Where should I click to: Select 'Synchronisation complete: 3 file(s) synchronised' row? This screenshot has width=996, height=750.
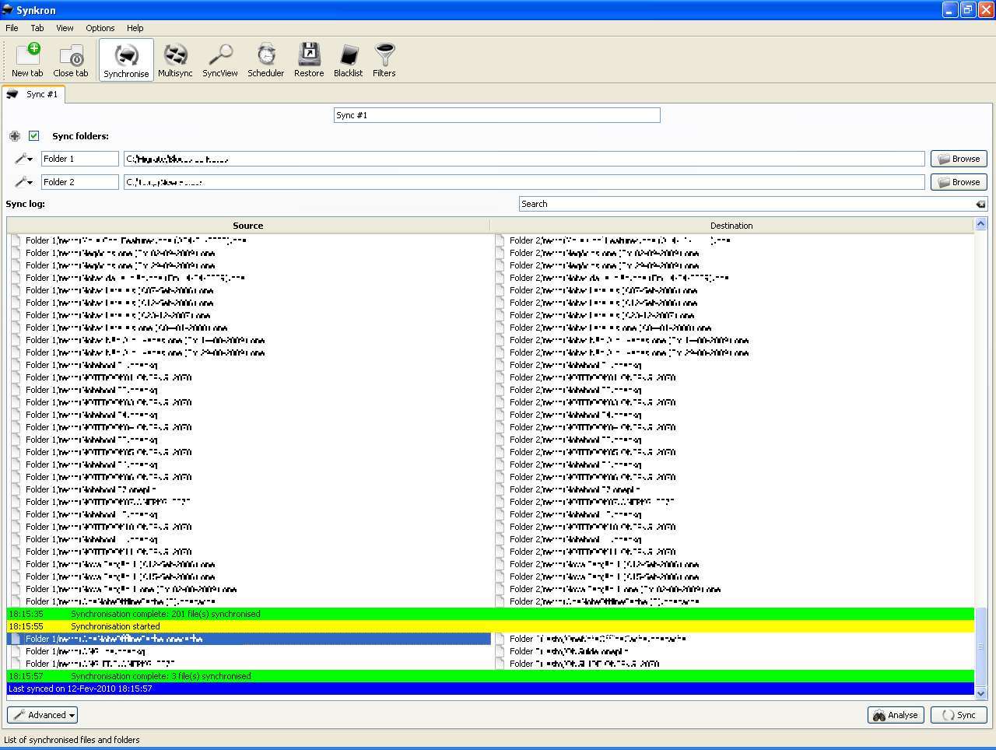click(490, 676)
